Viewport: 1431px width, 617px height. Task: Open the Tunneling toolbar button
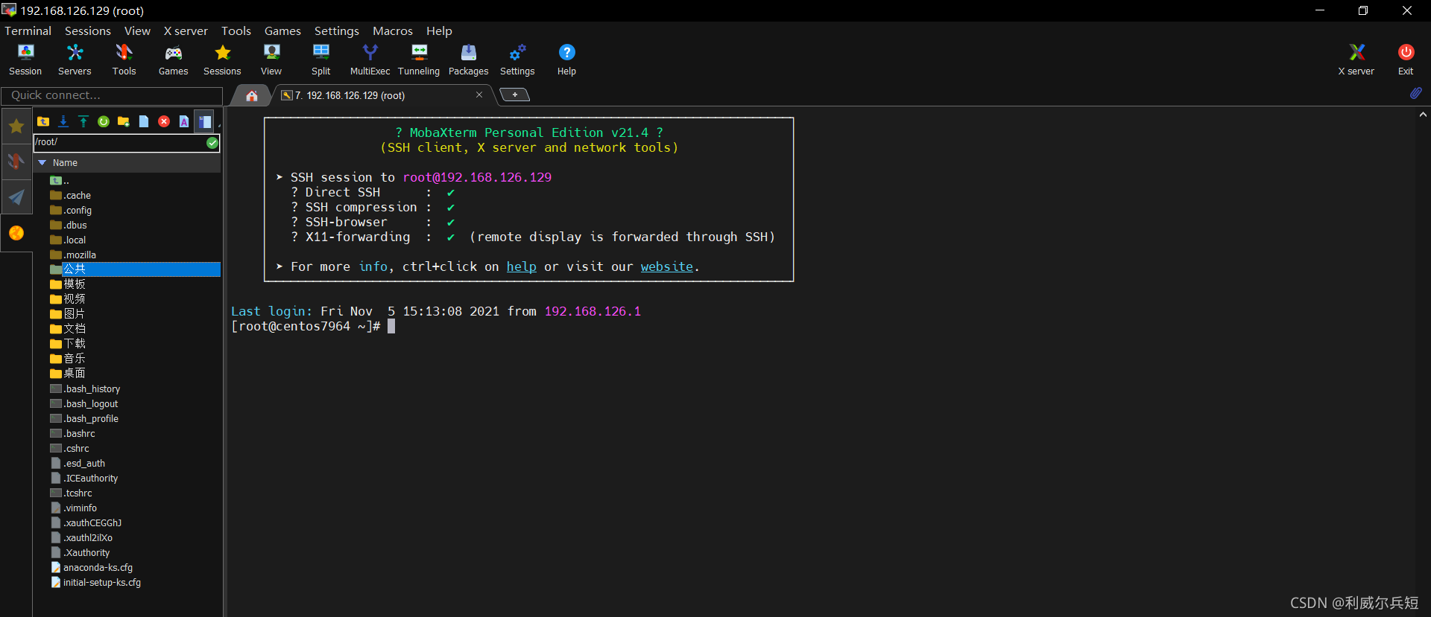pyautogui.click(x=419, y=59)
